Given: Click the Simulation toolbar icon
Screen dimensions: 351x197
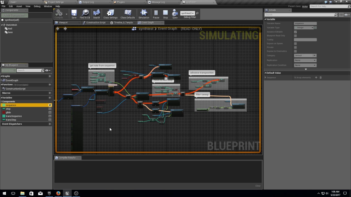Looking at the screenshot, I should click(x=144, y=14).
